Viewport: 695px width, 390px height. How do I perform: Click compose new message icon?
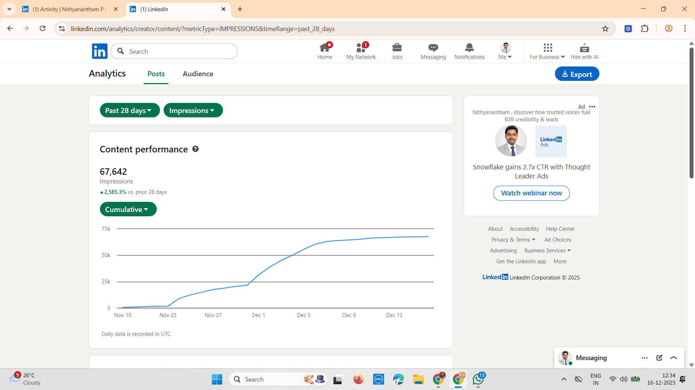659,358
